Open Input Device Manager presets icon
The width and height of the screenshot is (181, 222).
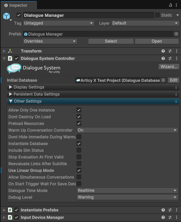(x=170, y=217)
